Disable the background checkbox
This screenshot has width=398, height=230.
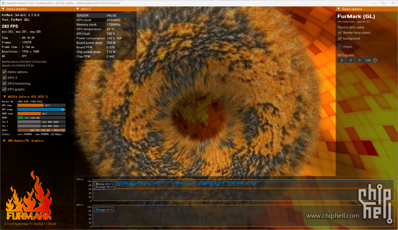coord(339,38)
